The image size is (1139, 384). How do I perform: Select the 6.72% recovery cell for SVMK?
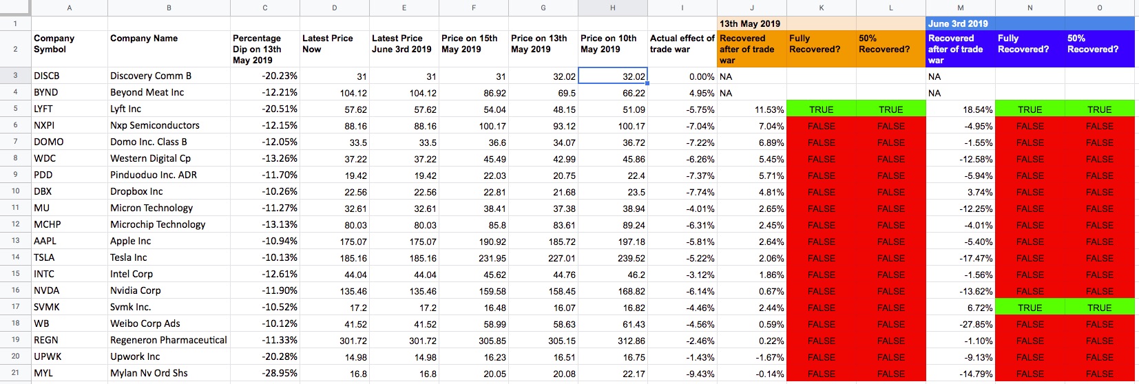coord(960,308)
